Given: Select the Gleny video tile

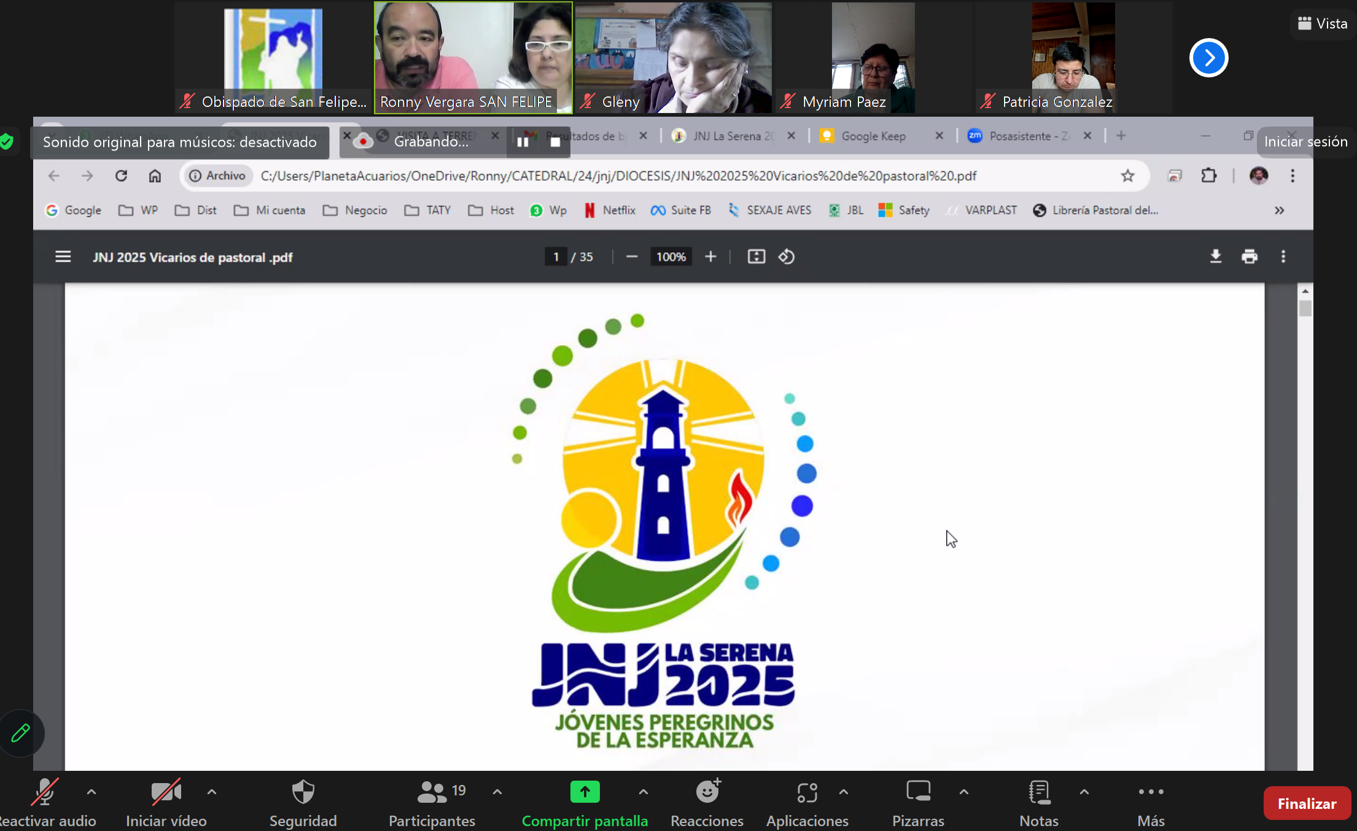Looking at the screenshot, I should coord(674,57).
